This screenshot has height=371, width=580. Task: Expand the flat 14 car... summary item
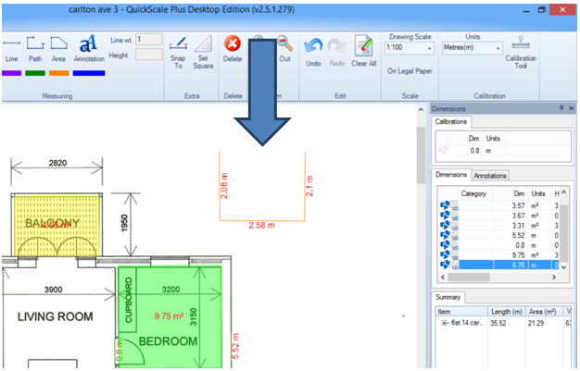click(444, 323)
